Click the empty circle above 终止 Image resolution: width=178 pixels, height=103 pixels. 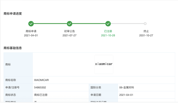(x=145, y=24)
